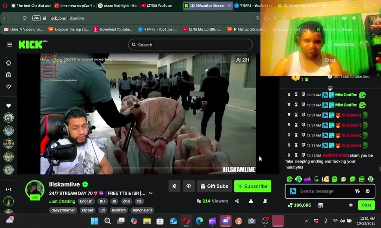Open Discord from the taskbar

(225, 221)
